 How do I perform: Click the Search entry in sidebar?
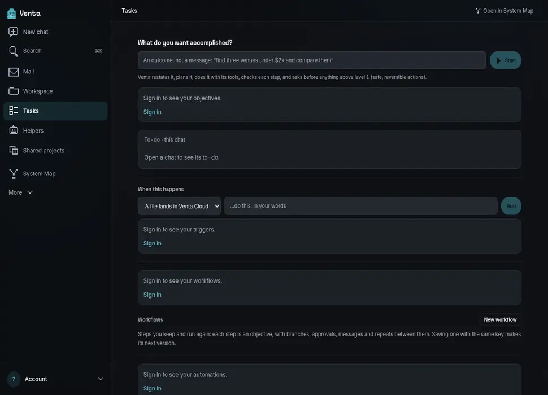click(x=55, y=51)
